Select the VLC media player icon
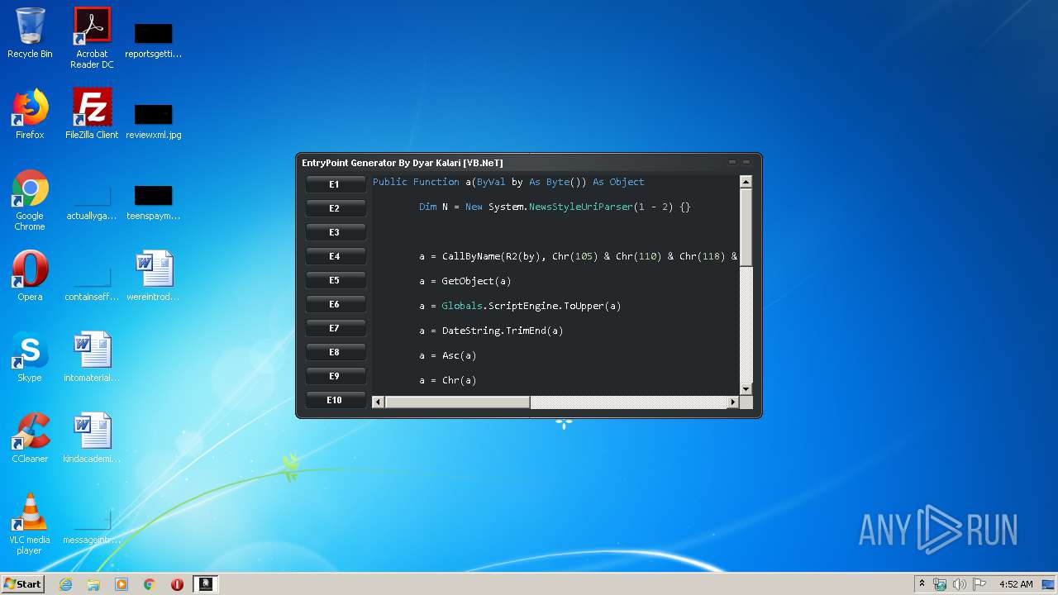 [x=30, y=524]
